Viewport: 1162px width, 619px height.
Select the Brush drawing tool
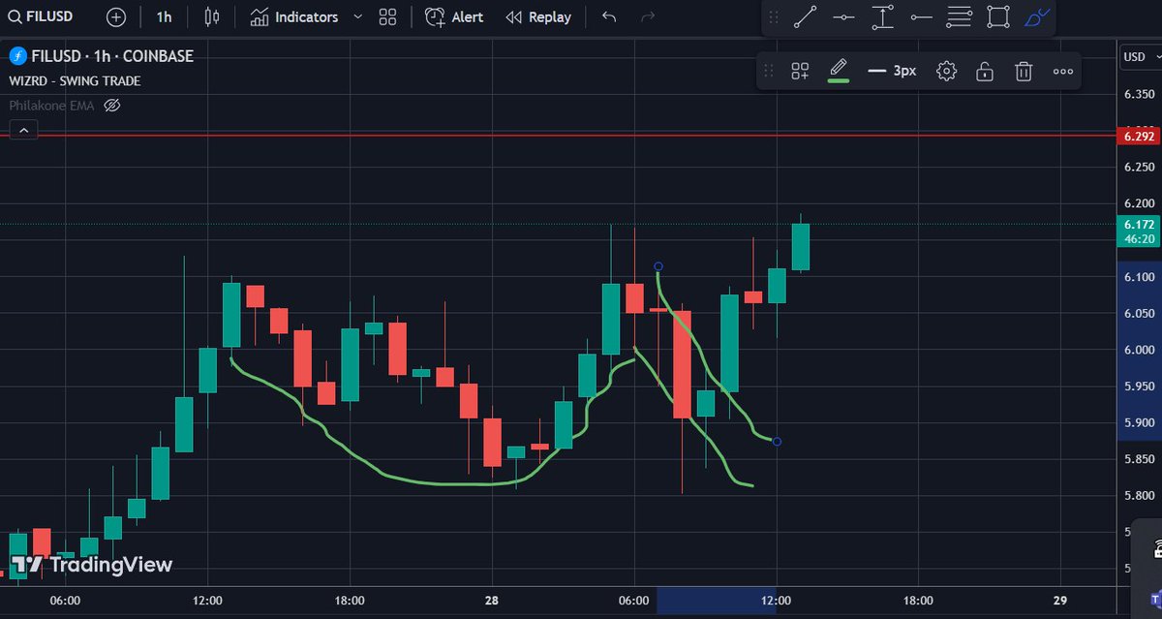pos(1036,16)
